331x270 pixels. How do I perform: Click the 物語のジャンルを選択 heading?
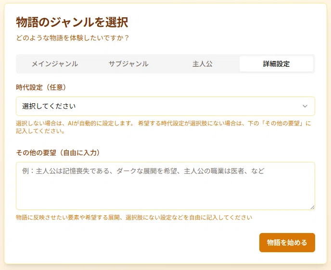click(x=72, y=22)
